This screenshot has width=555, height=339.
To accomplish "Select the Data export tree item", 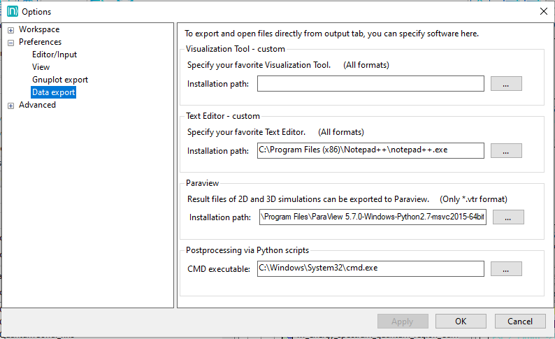I will (x=53, y=92).
